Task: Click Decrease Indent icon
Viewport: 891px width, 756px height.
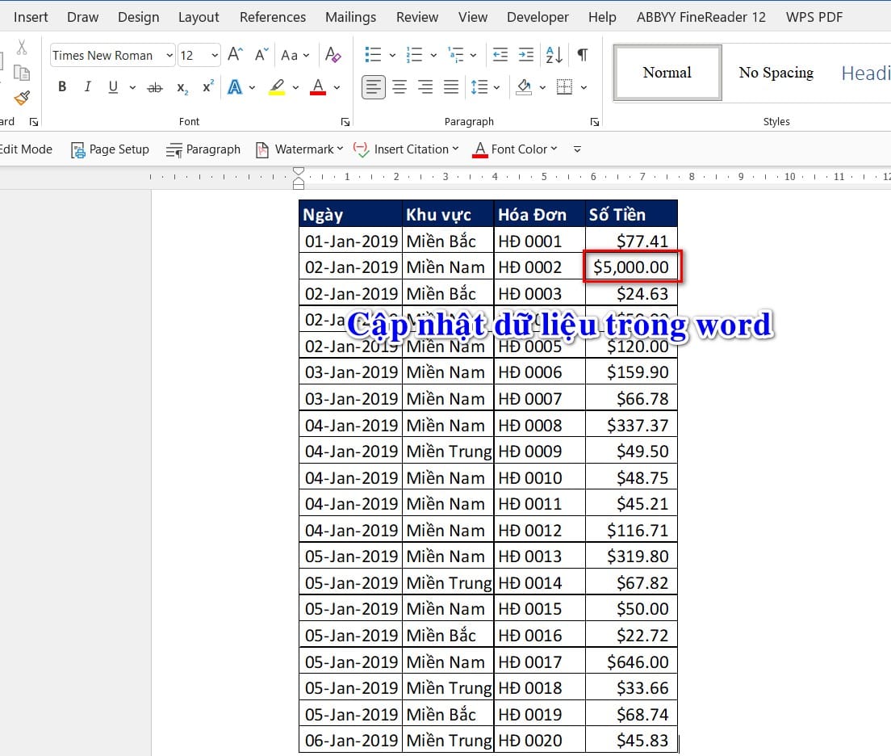Action: point(500,55)
